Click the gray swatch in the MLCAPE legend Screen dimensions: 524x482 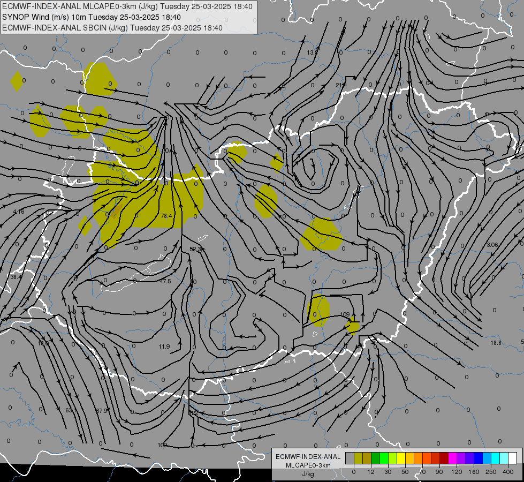point(350,458)
